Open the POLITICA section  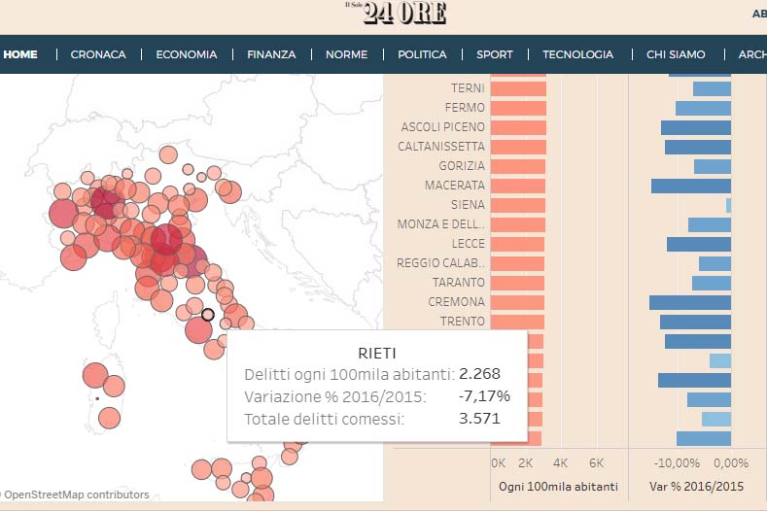click(x=422, y=54)
